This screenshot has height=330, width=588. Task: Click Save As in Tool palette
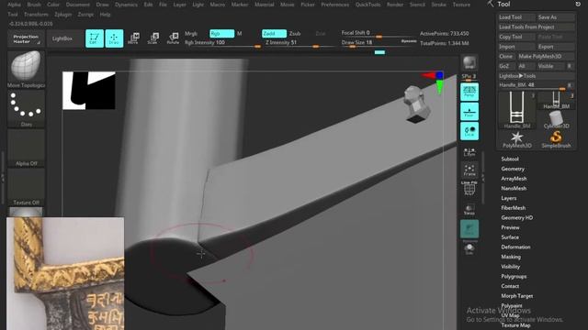pyautogui.click(x=555, y=17)
